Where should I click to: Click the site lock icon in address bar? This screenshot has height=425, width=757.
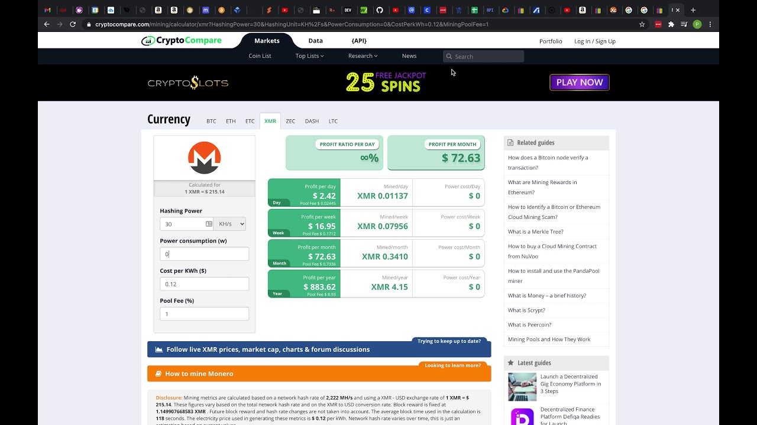(89, 24)
